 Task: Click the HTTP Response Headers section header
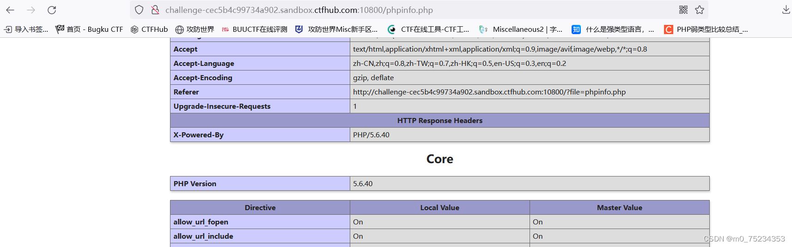[440, 120]
